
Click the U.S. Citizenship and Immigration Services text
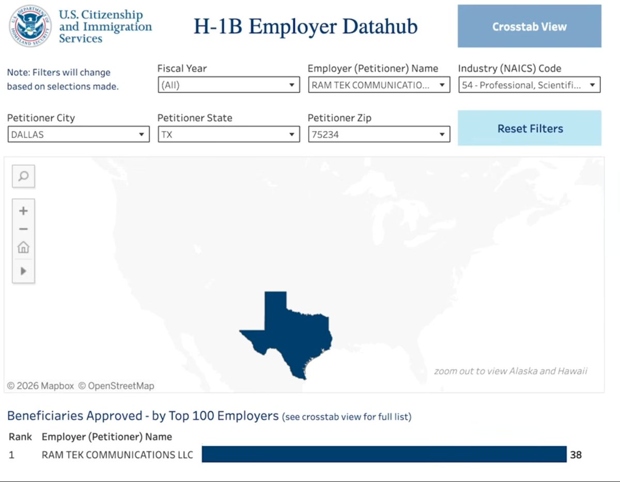pyautogui.click(x=105, y=26)
